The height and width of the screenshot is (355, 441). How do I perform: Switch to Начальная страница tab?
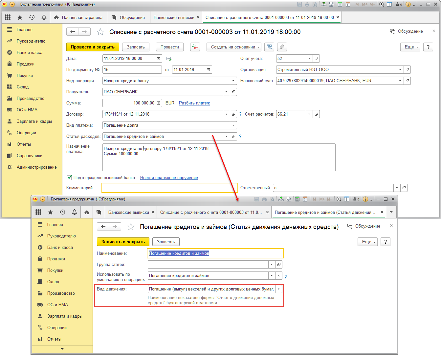(78, 17)
